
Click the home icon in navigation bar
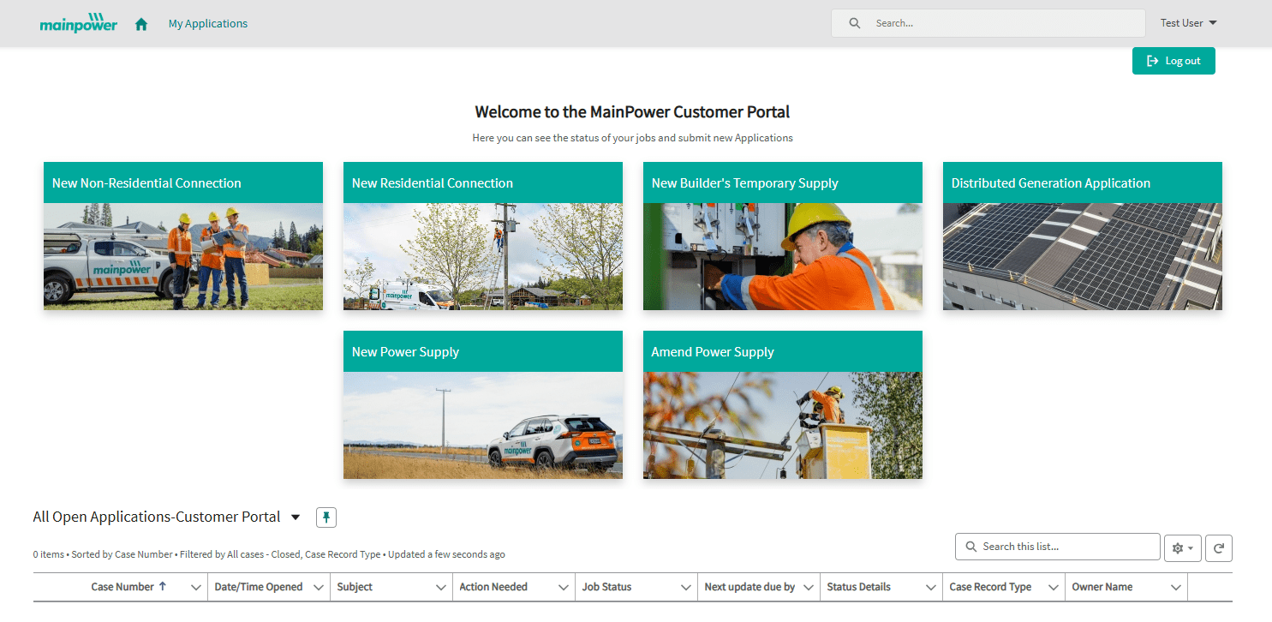[141, 24]
